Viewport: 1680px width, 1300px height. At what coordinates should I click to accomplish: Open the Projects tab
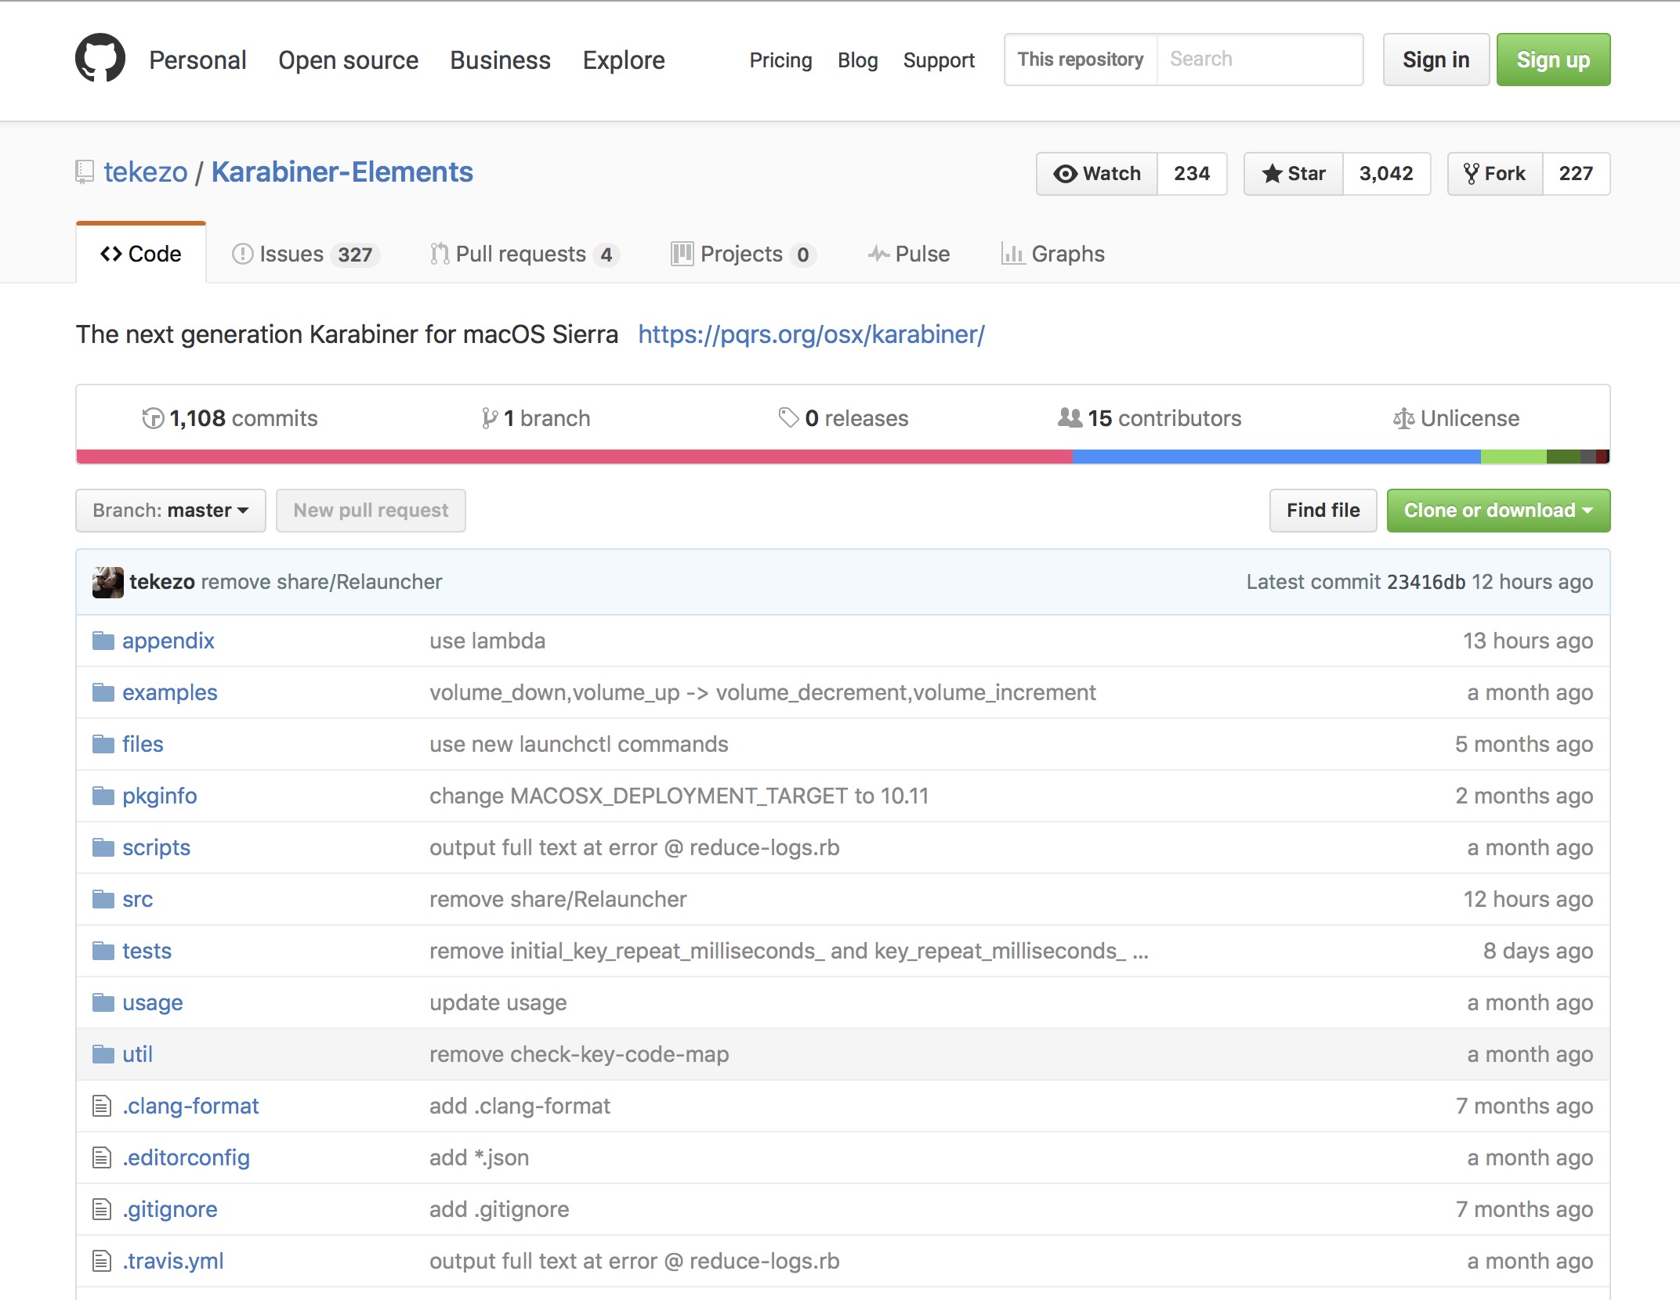[744, 254]
